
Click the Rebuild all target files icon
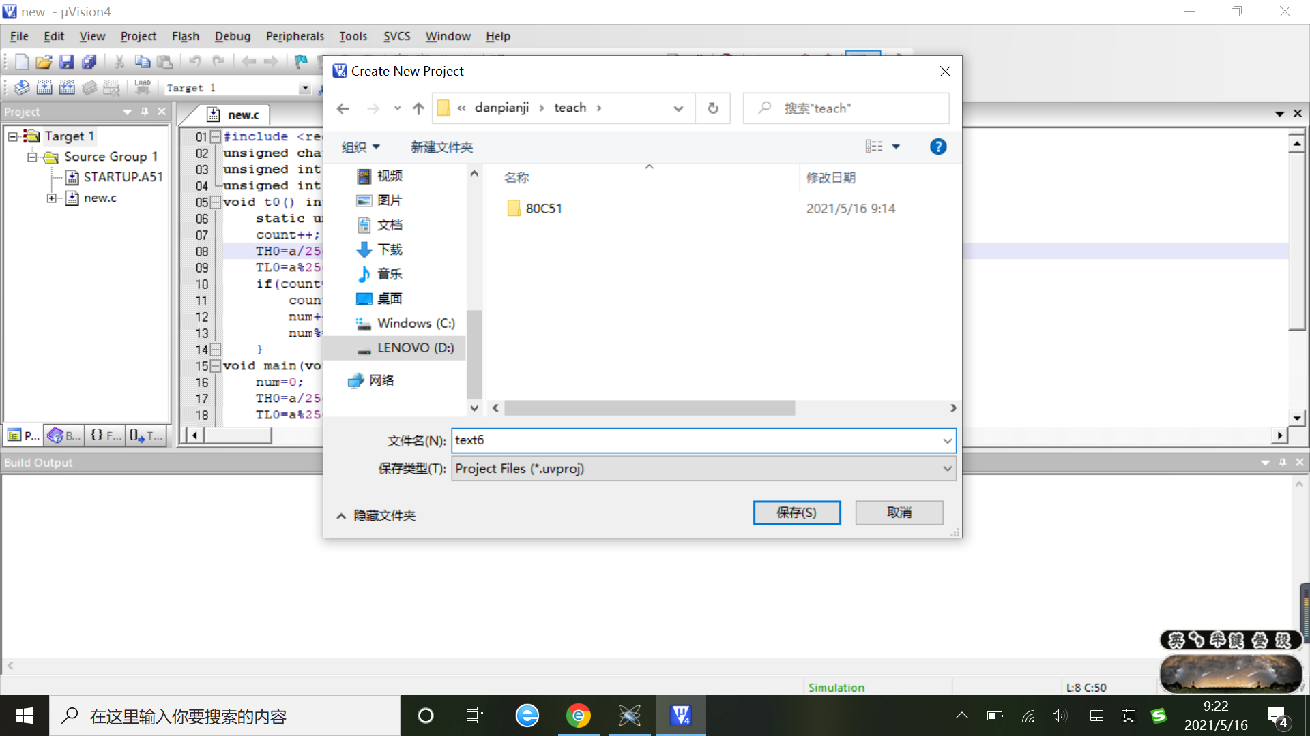(x=67, y=87)
